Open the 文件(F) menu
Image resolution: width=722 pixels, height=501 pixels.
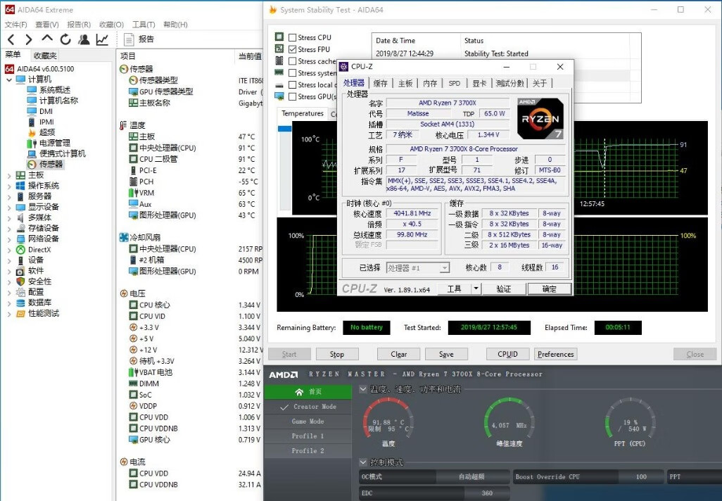(15, 25)
